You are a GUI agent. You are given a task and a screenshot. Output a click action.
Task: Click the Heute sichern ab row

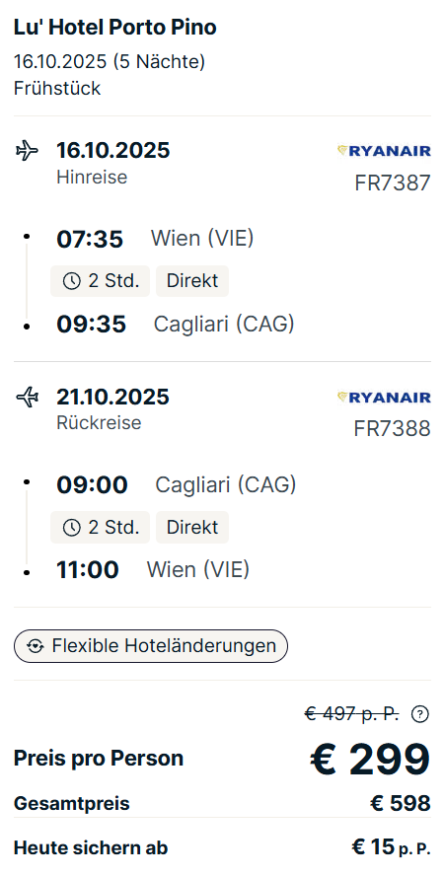(x=222, y=847)
